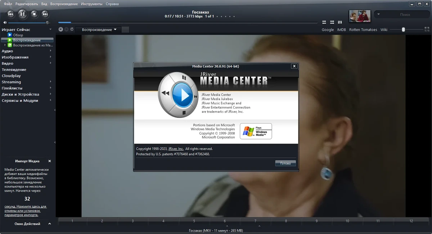The image size is (432, 234).
Task: Open the JRiver, Inc. link
Action: 176,149
